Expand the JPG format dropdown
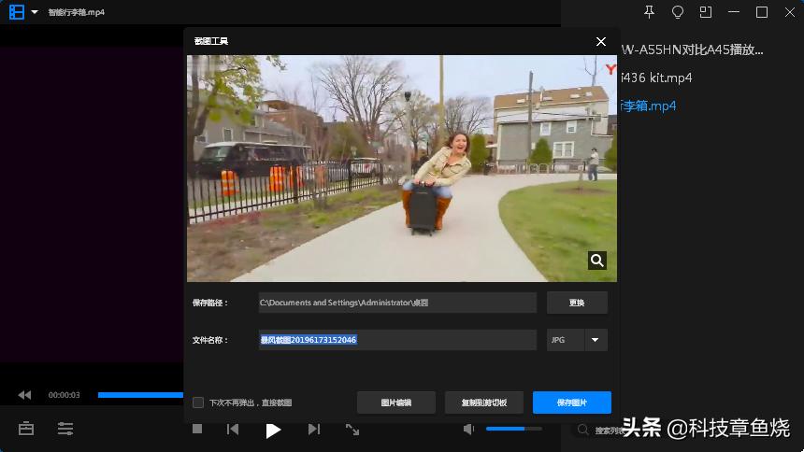The width and height of the screenshot is (804, 452). 595,340
